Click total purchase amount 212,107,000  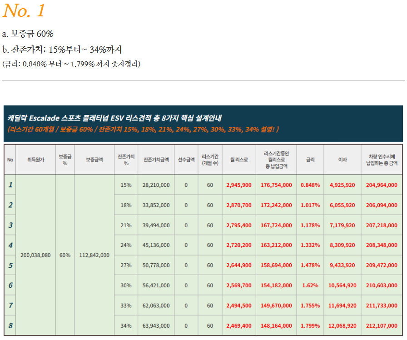pos(382,326)
